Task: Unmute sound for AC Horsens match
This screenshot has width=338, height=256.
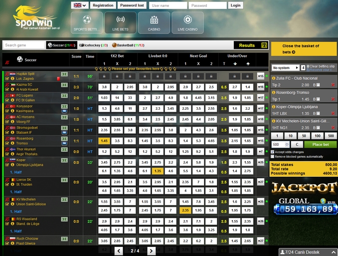Action: [7, 117]
